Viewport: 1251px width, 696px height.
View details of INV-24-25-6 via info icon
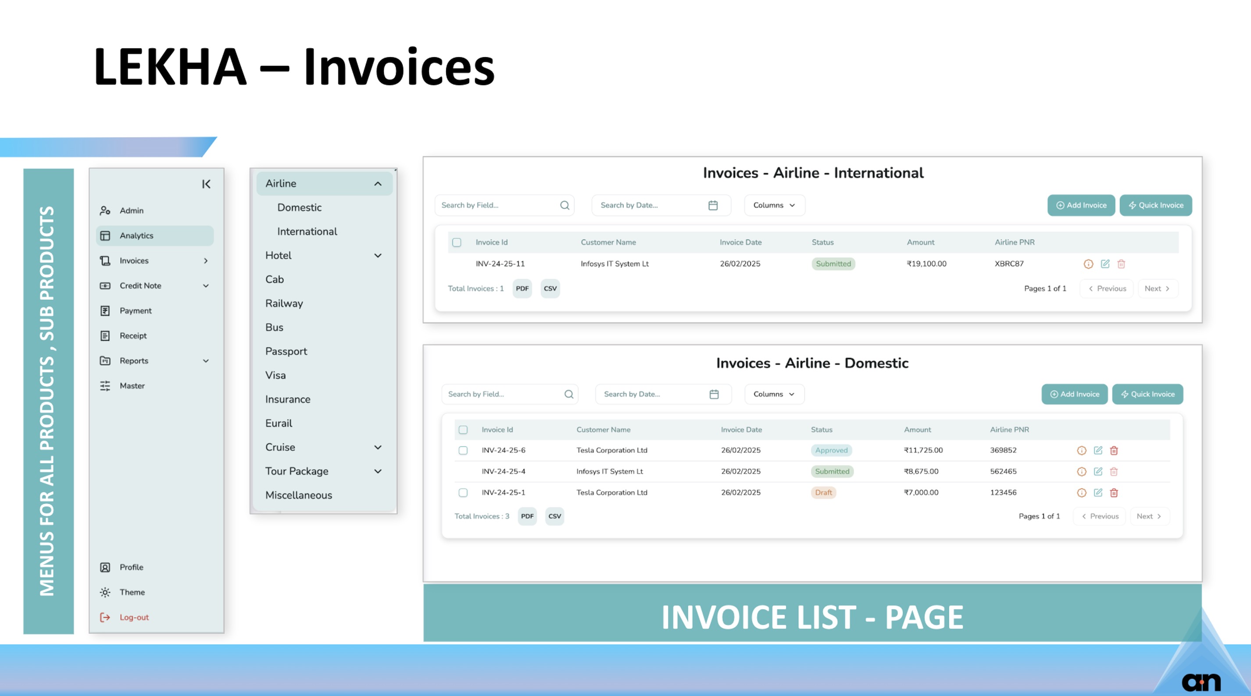click(x=1082, y=450)
